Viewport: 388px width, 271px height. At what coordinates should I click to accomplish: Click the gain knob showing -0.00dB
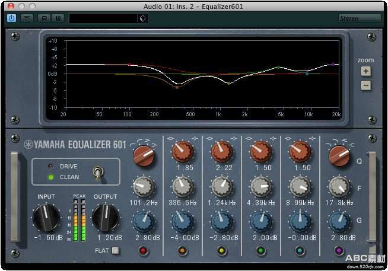tap(300, 222)
